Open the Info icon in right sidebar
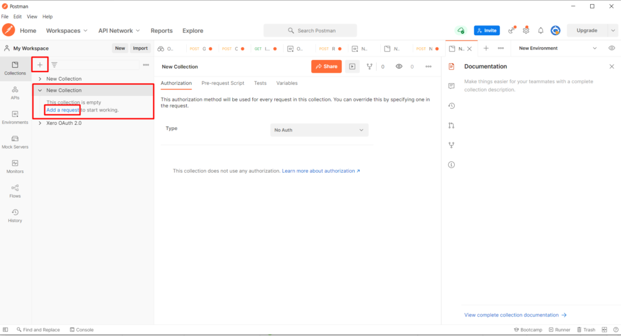 click(x=451, y=165)
